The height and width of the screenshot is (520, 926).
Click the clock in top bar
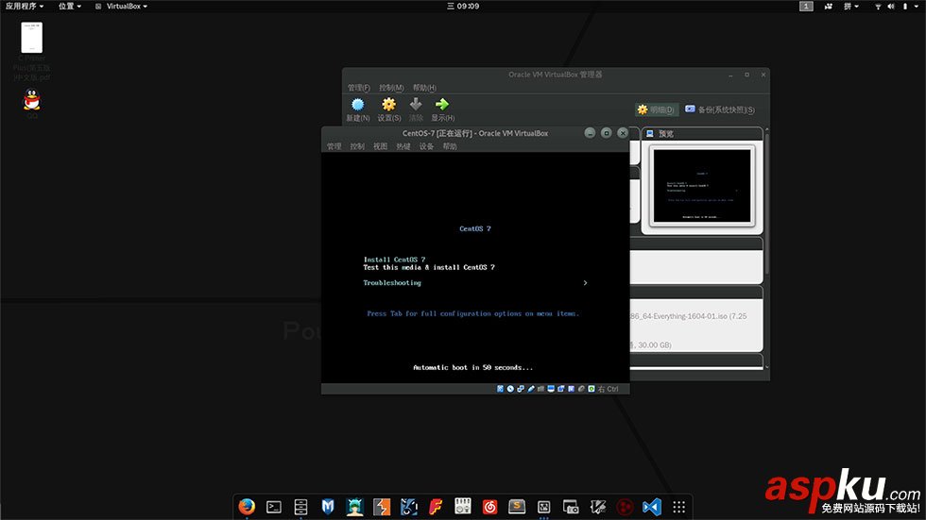coord(463,6)
